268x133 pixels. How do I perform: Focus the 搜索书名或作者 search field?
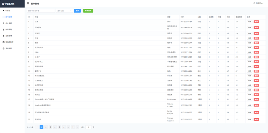[41, 11]
